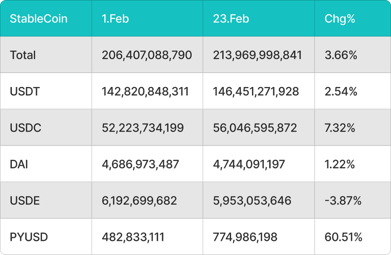Click the USDT row label
The image size is (391, 255).
25,91
